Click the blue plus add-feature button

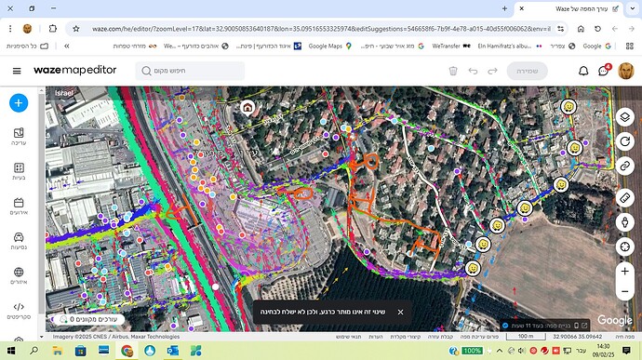point(19,103)
